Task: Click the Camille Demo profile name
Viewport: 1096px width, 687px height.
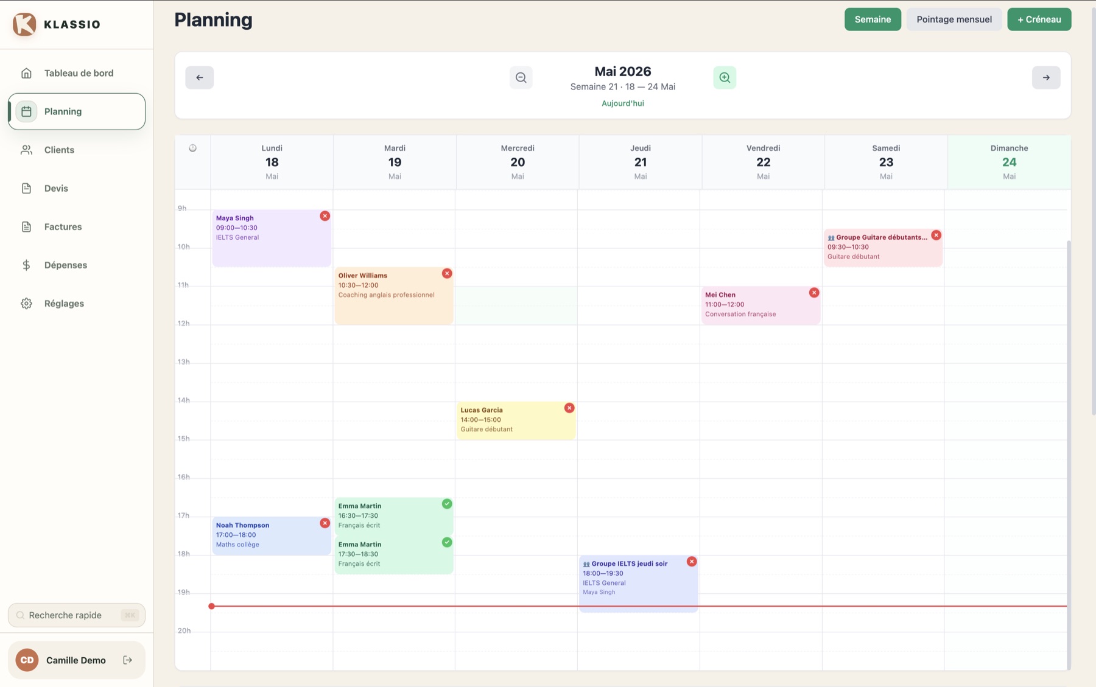Action: click(x=76, y=660)
